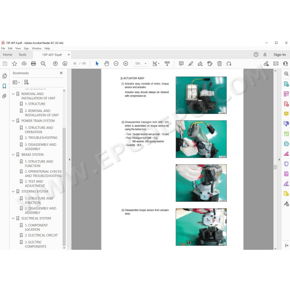
Task: Go to previous page arrow
Action: (55, 64)
